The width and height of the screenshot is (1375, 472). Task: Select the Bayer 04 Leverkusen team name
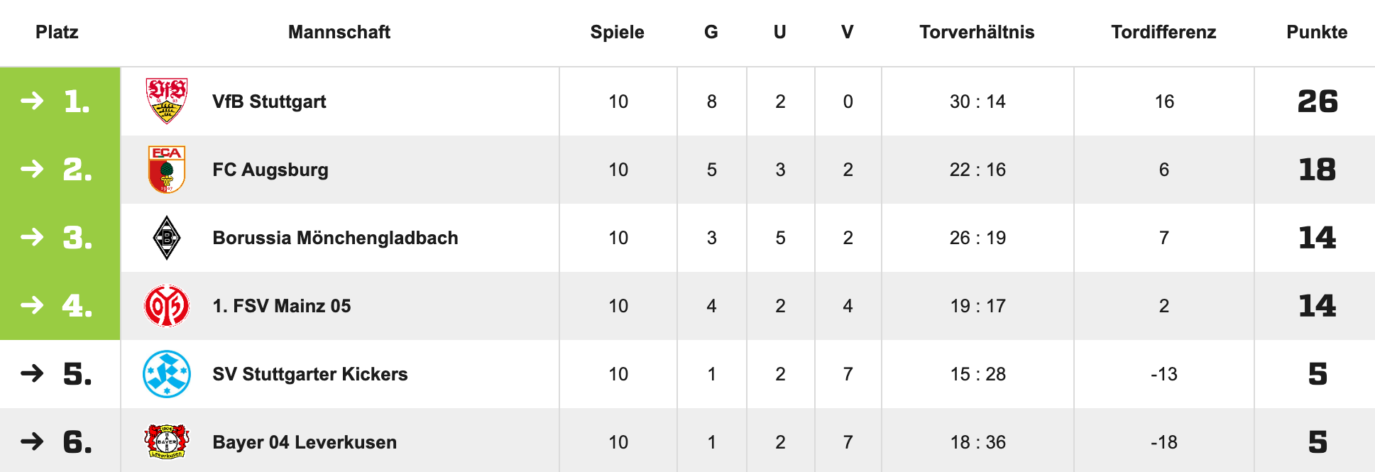pyautogui.click(x=305, y=442)
